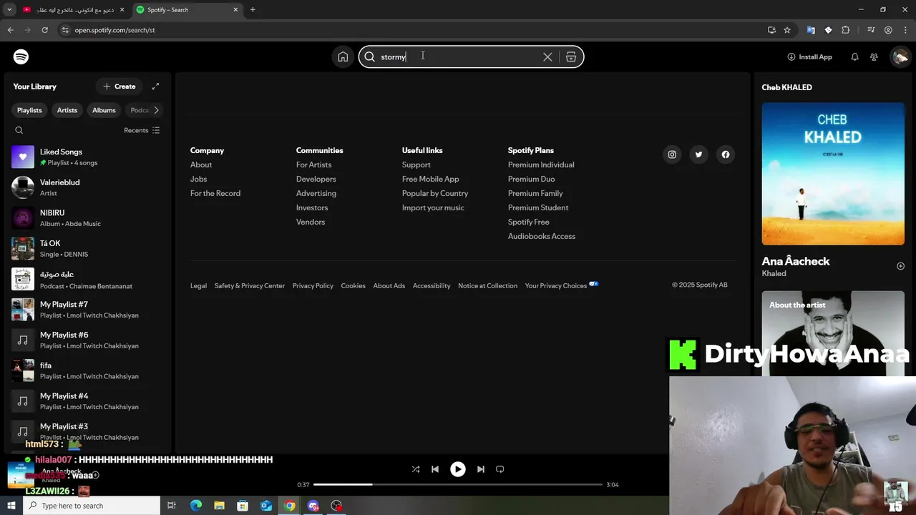The width and height of the screenshot is (916, 515).
Task: Open My Playlist #6
Action: pos(86,340)
